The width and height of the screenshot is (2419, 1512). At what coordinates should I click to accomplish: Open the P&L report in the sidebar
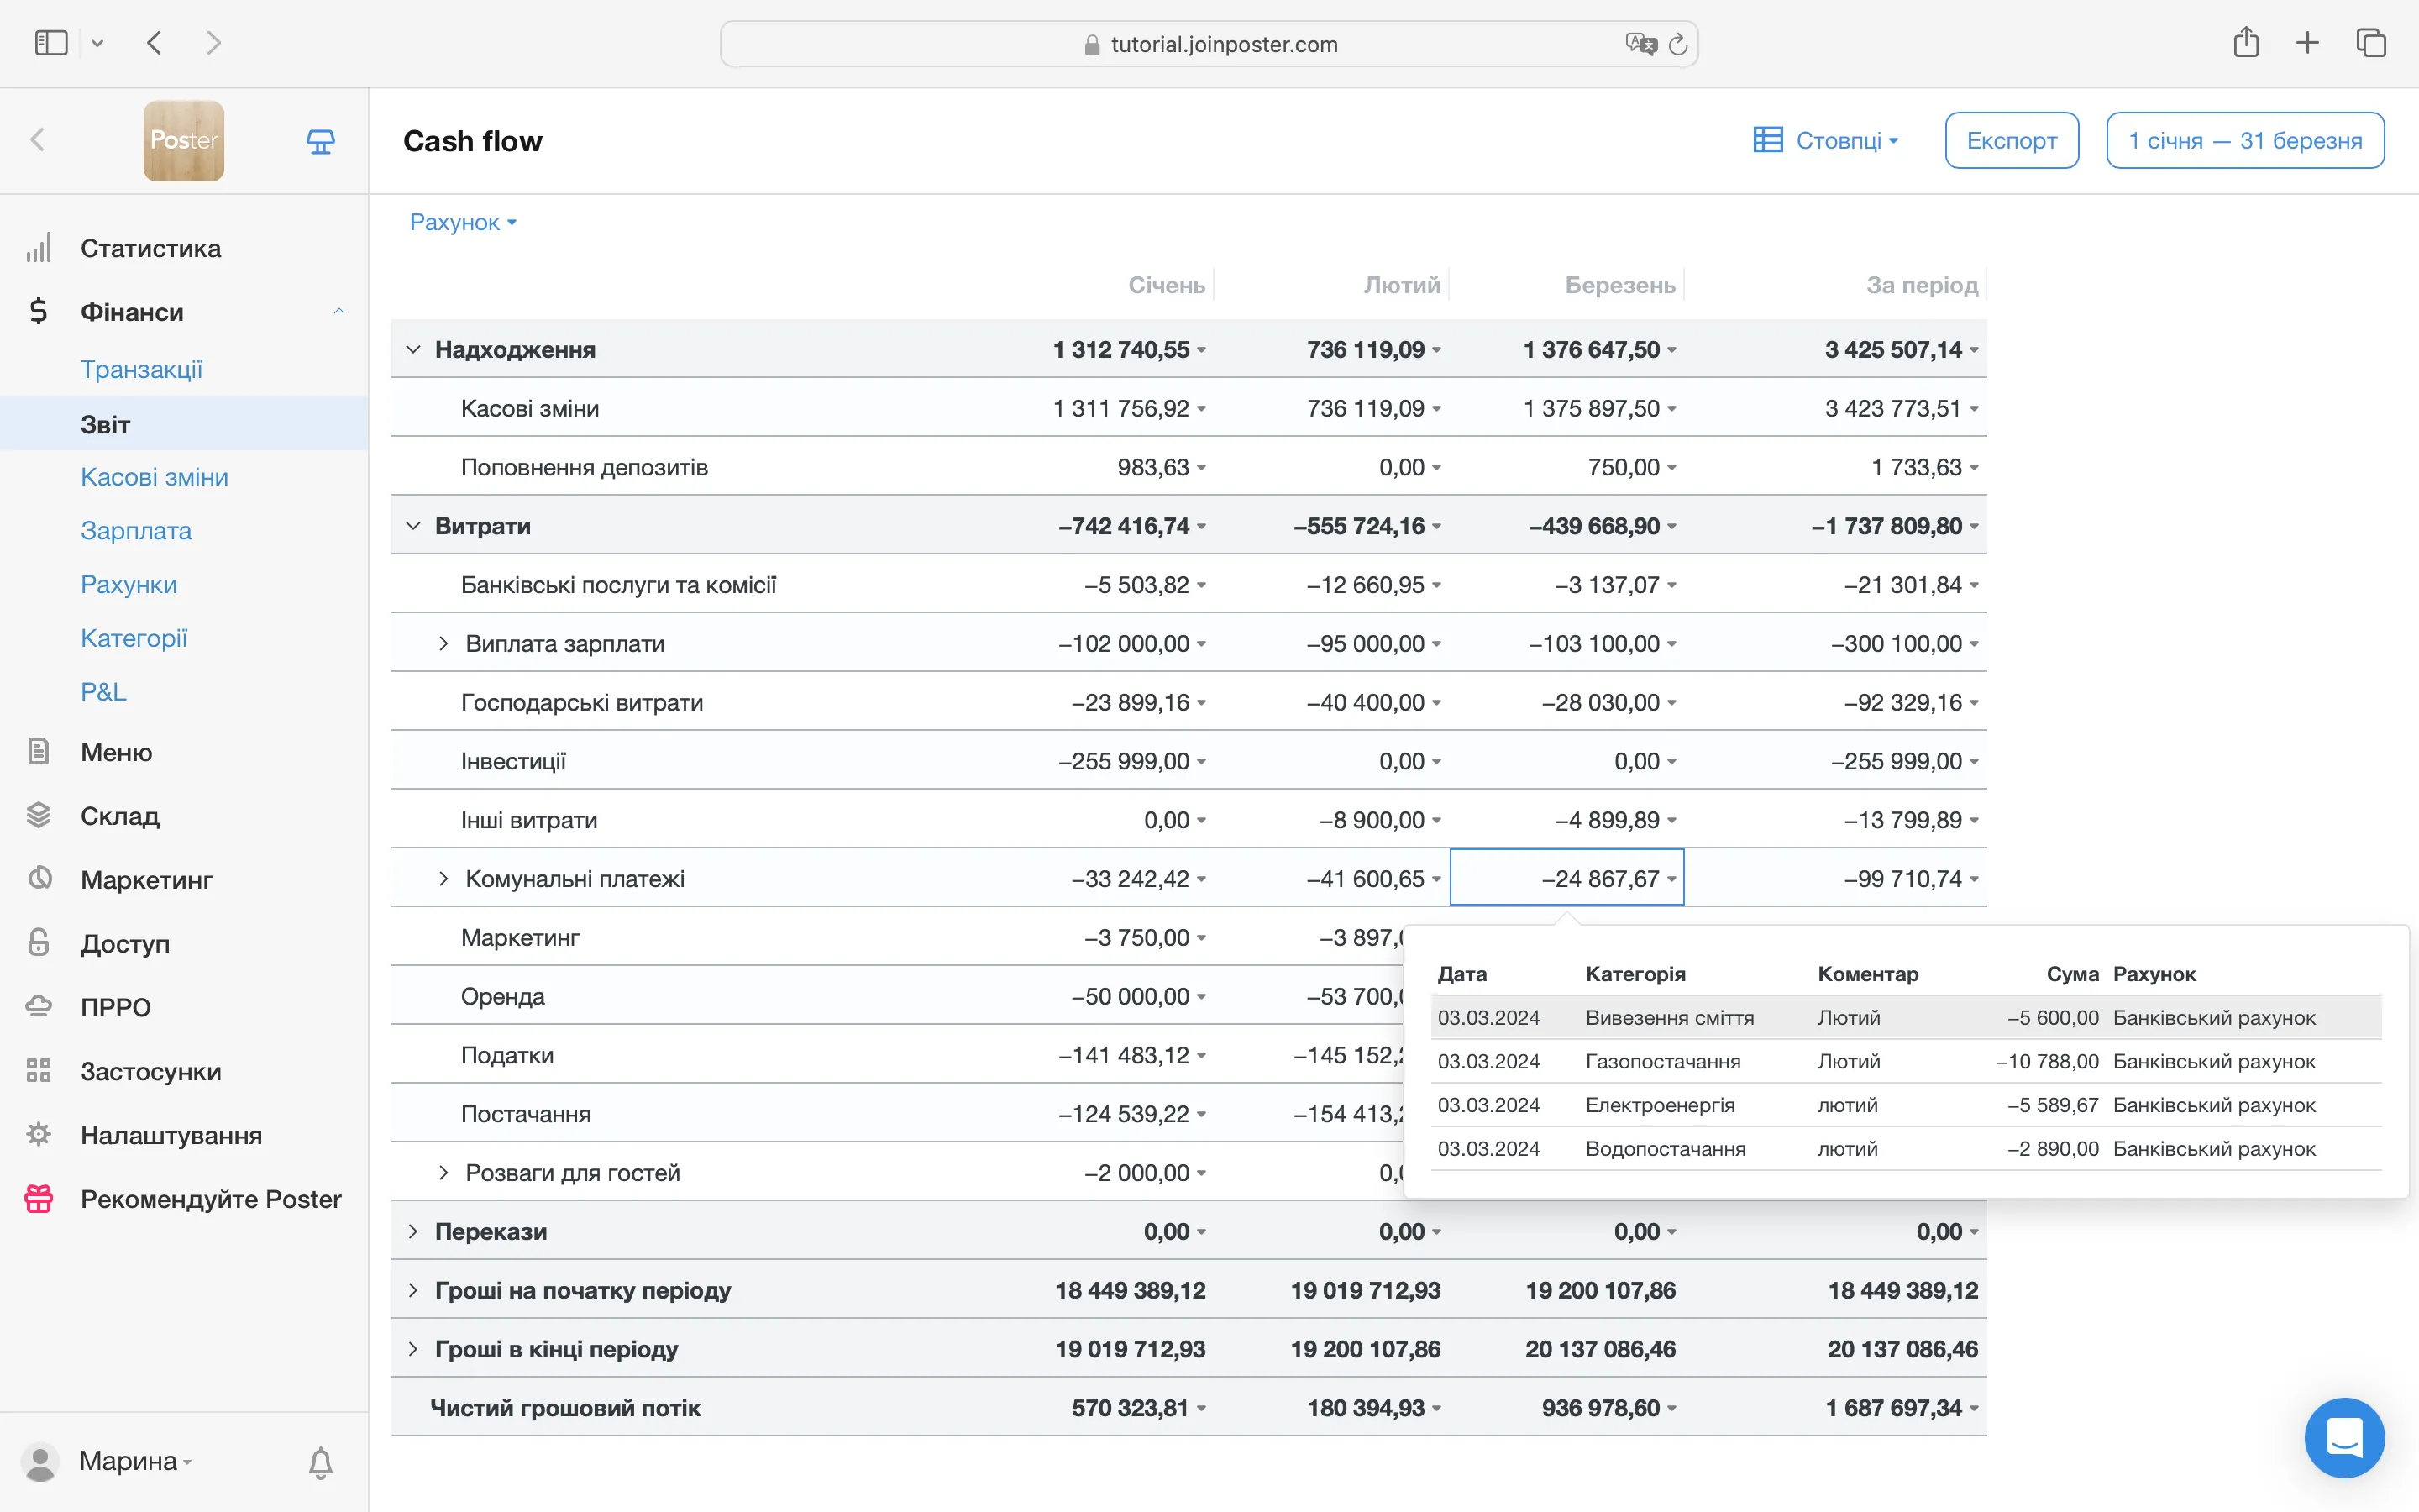[103, 691]
